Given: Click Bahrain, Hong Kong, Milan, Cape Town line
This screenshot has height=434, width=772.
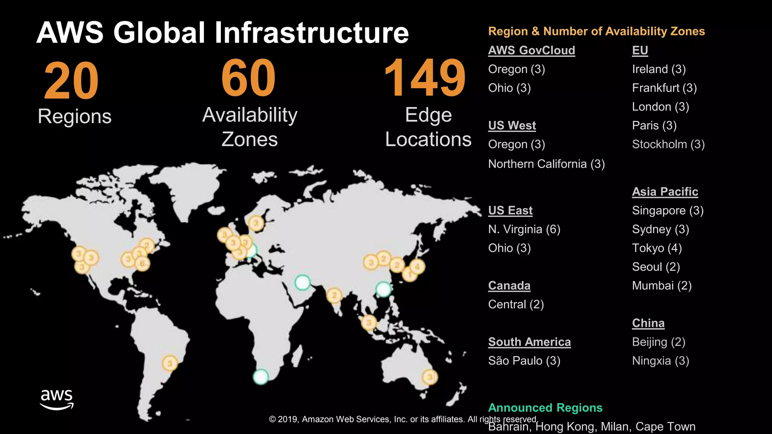Looking at the screenshot, I should click(x=591, y=427).
